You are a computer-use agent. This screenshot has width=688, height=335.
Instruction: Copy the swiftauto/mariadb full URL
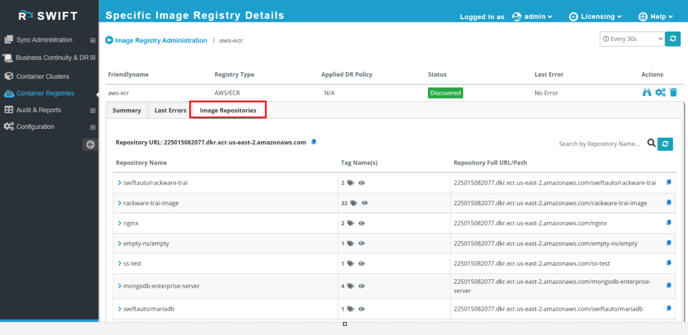tap(669, 308)
